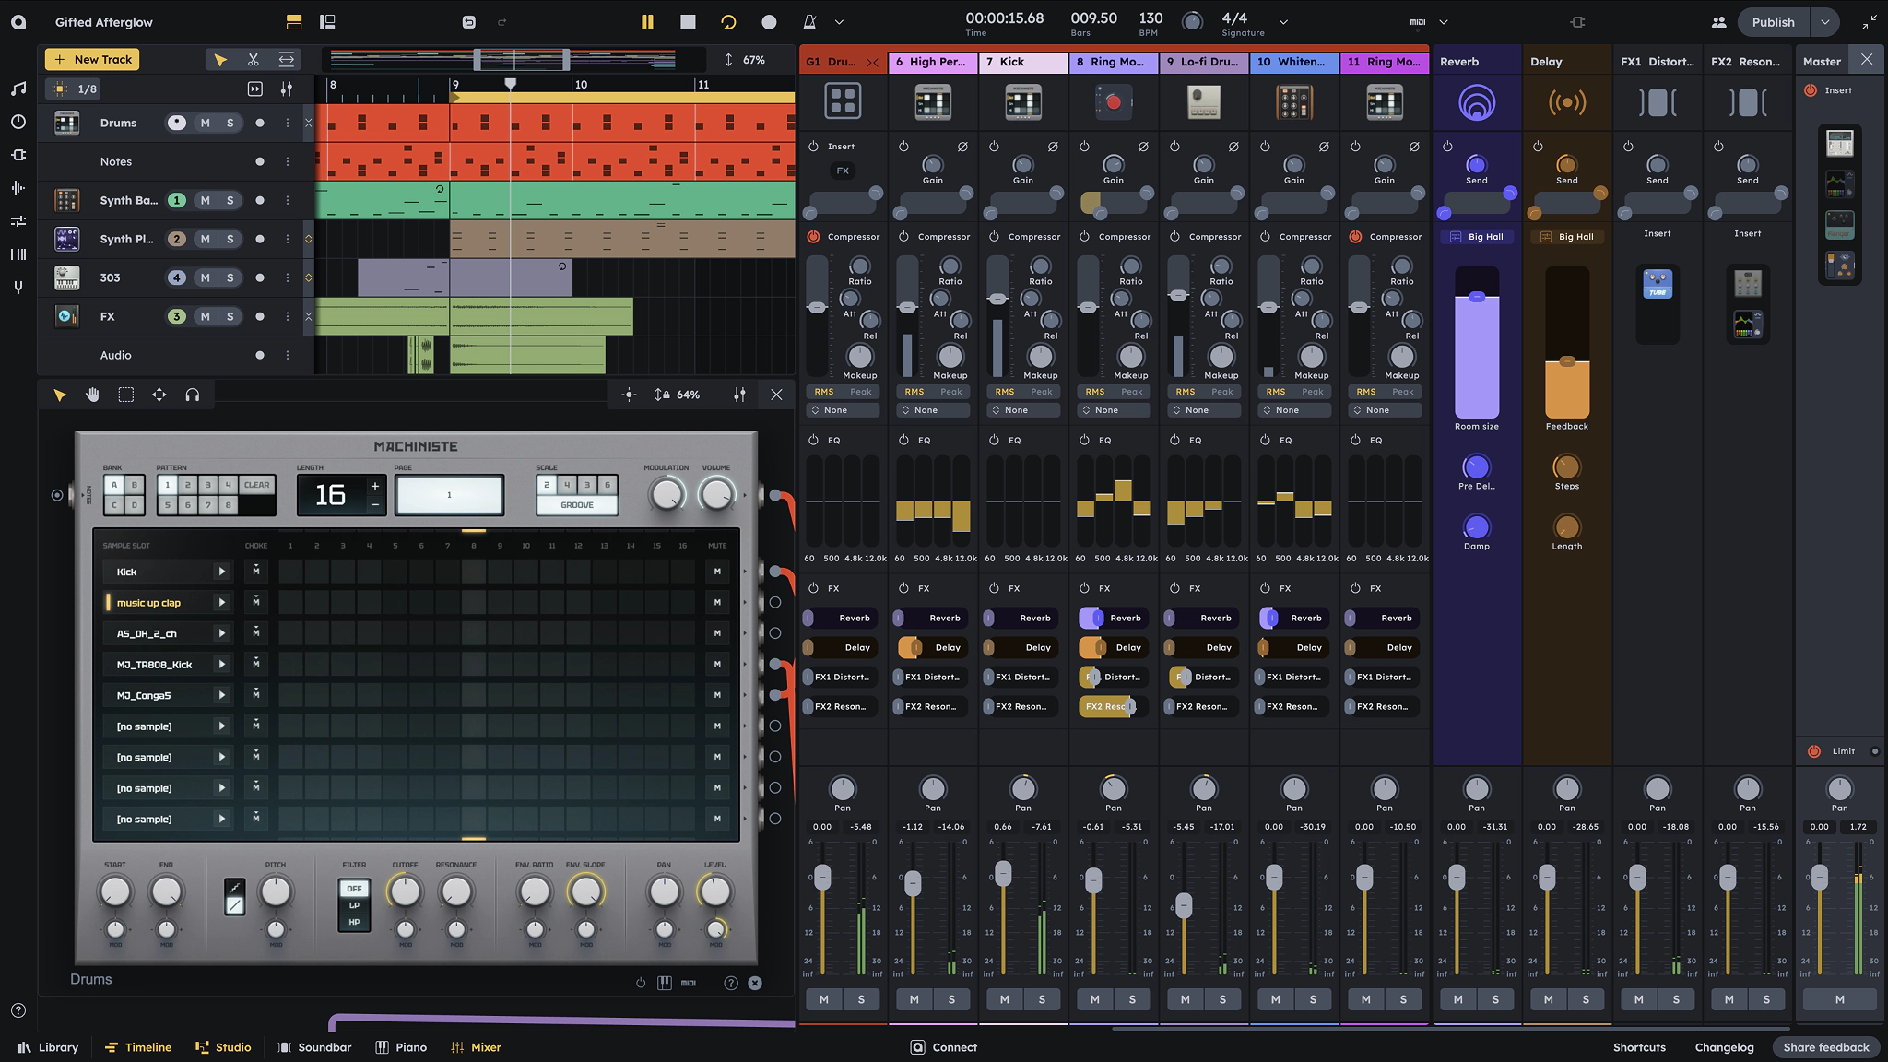
Task: Enable EQ on the Kick channel
Action: (x=994, y=440)
